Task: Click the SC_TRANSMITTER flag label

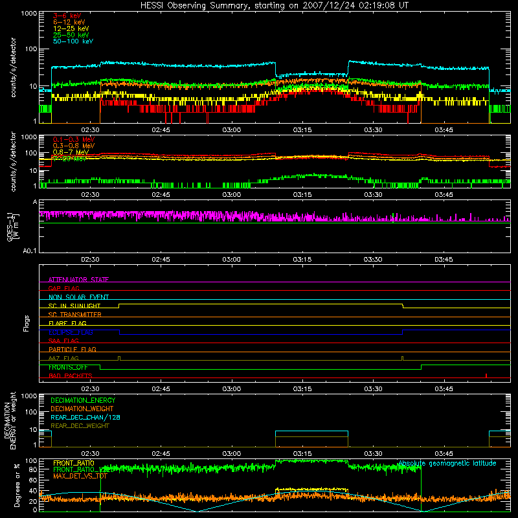Action: tap(74, 314)
